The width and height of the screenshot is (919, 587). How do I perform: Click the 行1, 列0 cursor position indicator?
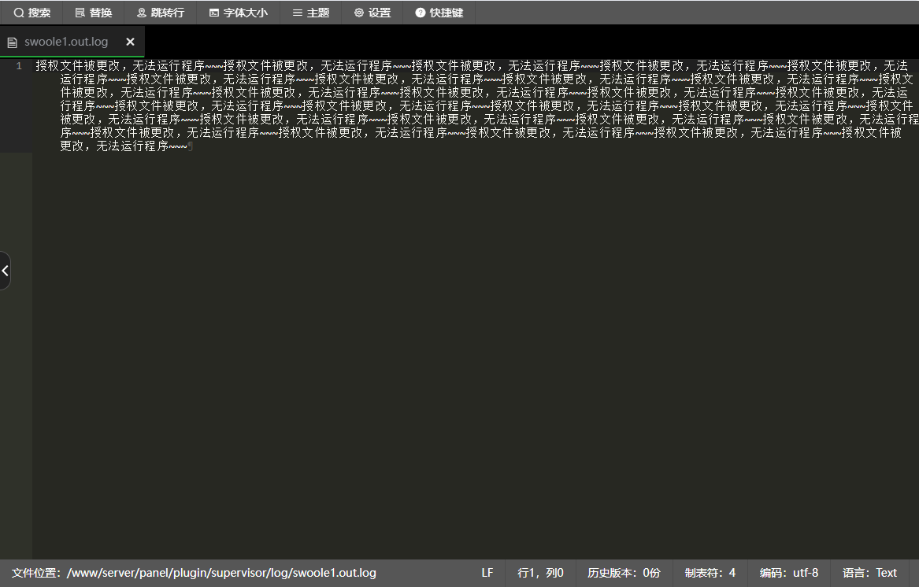point(540,572)
